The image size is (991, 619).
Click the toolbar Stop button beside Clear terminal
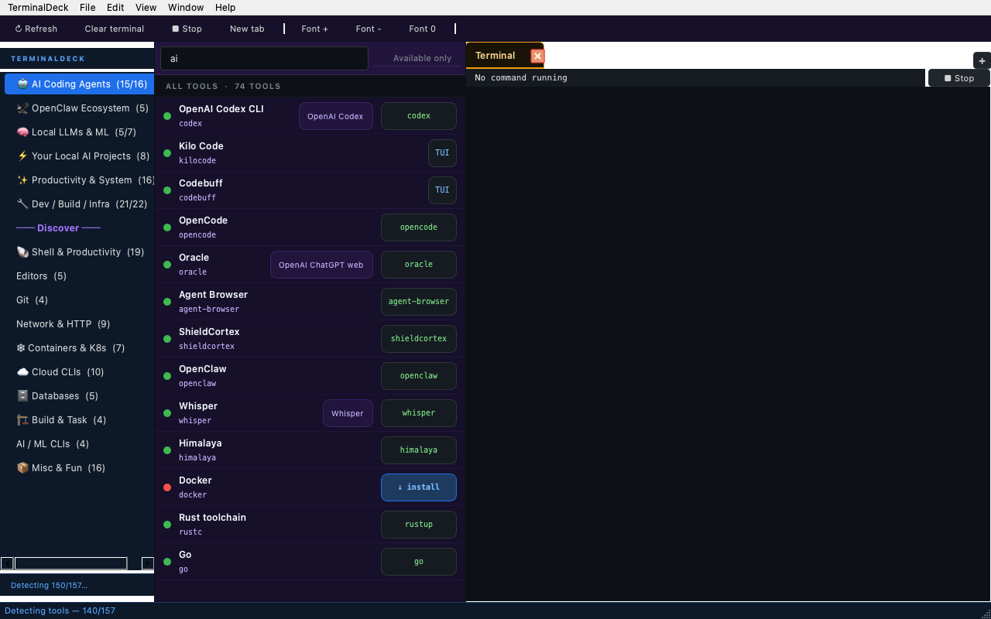[187, 29]
